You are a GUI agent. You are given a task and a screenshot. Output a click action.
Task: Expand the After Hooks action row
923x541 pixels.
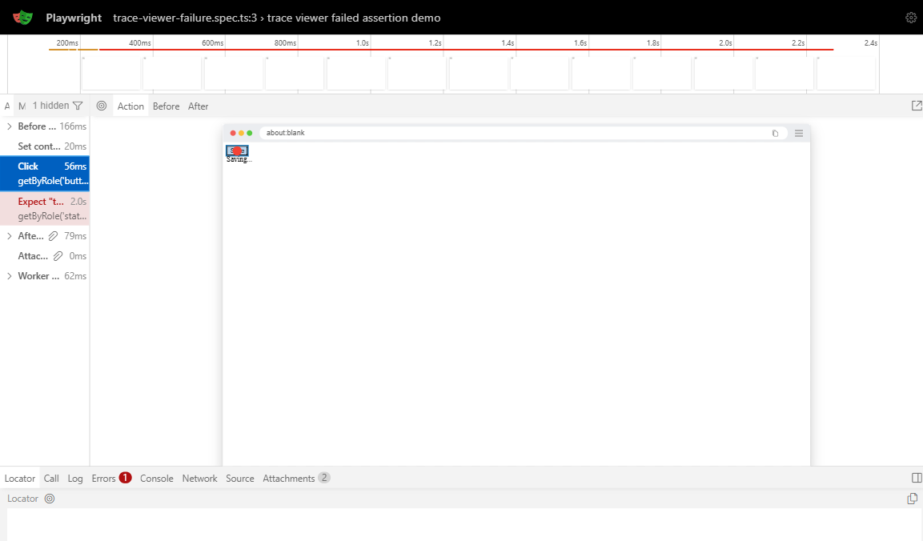click(x=10, y=236)
